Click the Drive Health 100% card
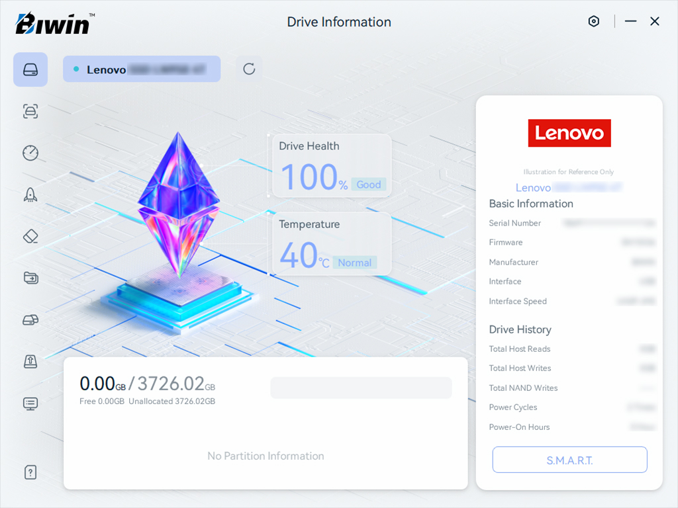 (x=332, y=166)
